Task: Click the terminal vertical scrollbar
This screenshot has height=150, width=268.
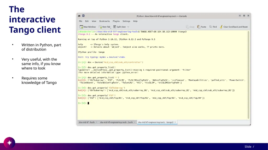Action: coord(249,75)
